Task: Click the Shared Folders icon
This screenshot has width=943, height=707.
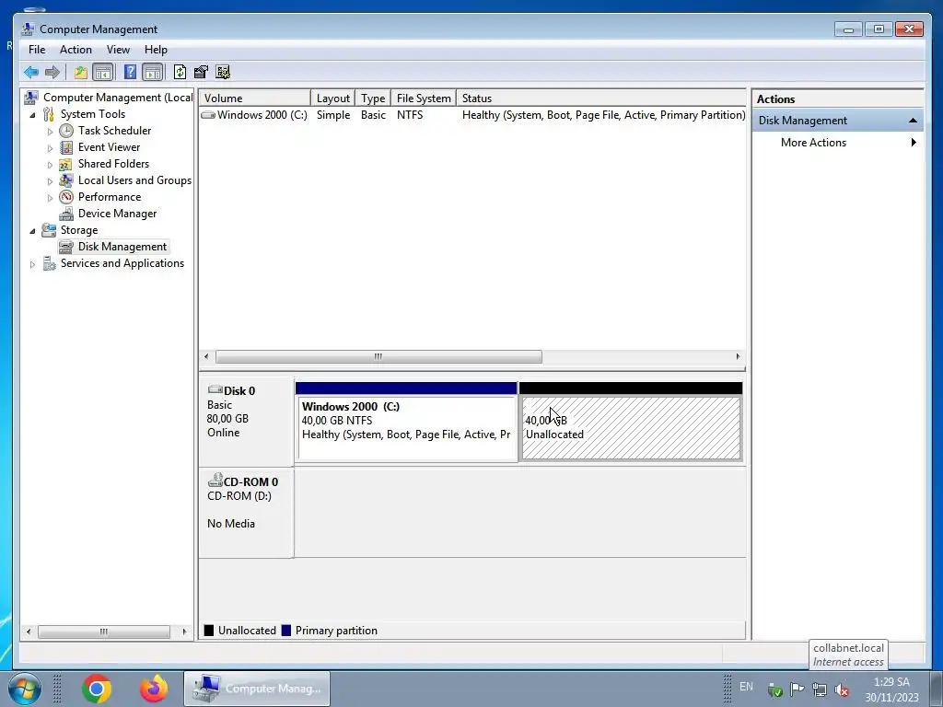Action: tap(66, 164)
